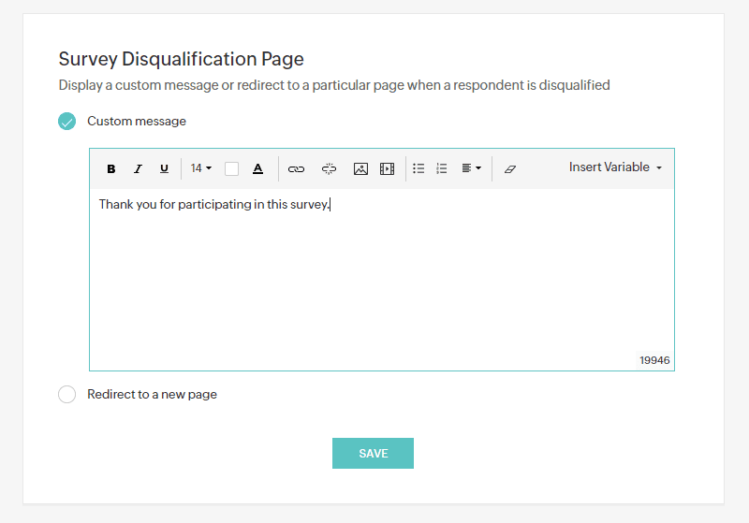Click the 'Thank you for participating' message text
The height and width of the screenshot is (523, 749).
click(214, 204)
